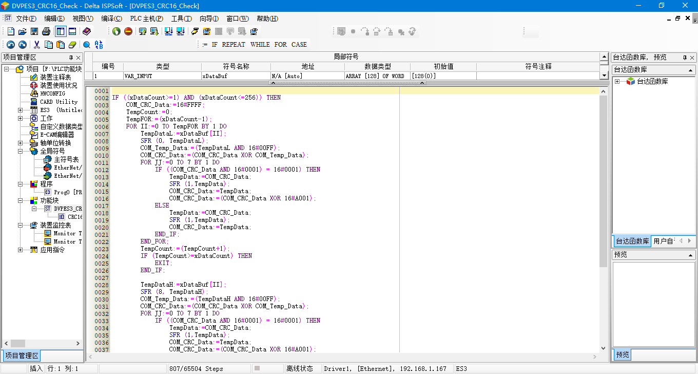698x374 pixels.
Task: Click the green Run PLC icon
Action: [117, 31]
